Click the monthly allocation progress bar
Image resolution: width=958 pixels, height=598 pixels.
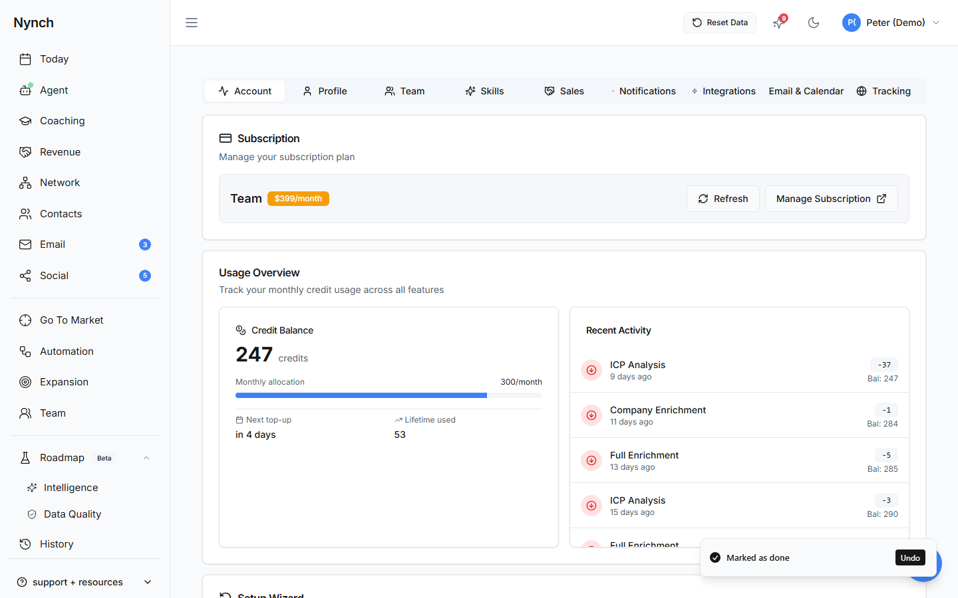click(389, 395)
